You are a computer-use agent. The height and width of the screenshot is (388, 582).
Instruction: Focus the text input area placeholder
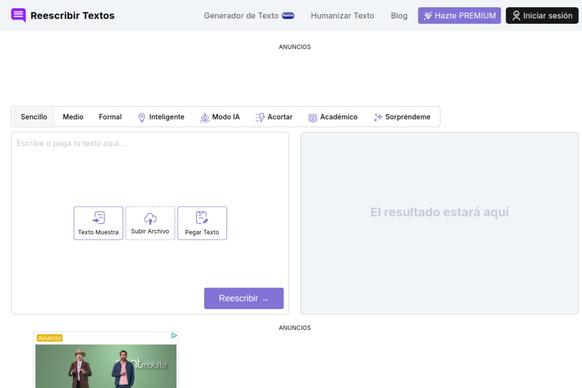point(71,143)
